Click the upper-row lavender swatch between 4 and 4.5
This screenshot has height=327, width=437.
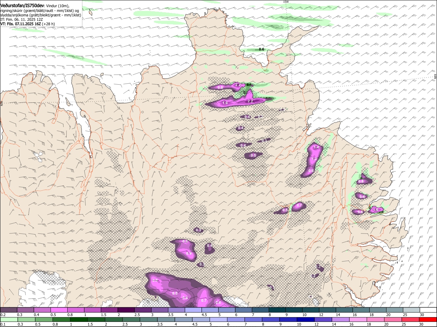pyautogui.click(x=193, y=310)
